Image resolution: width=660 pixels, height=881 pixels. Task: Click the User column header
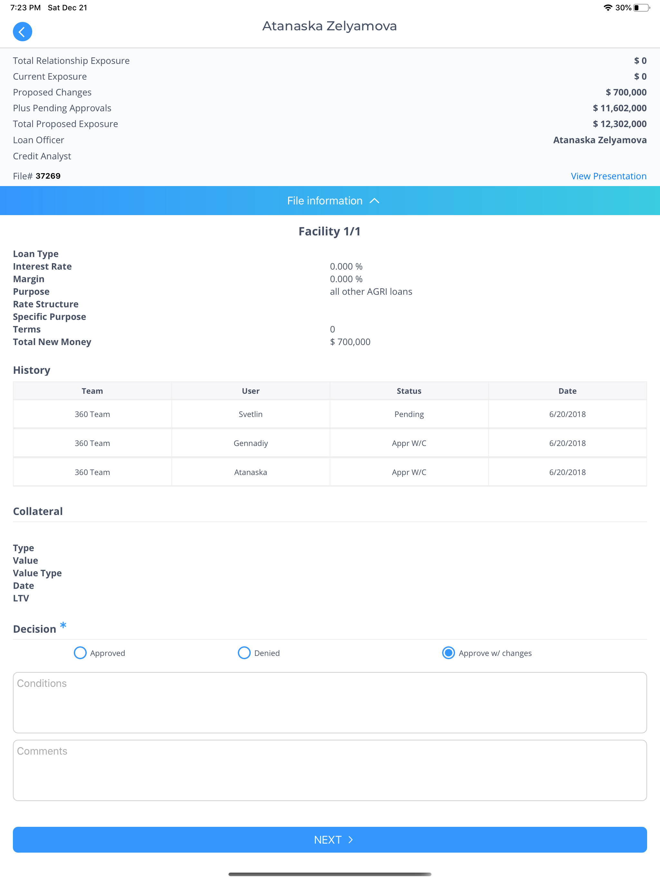pyautogui.click(x=251, y=391)
